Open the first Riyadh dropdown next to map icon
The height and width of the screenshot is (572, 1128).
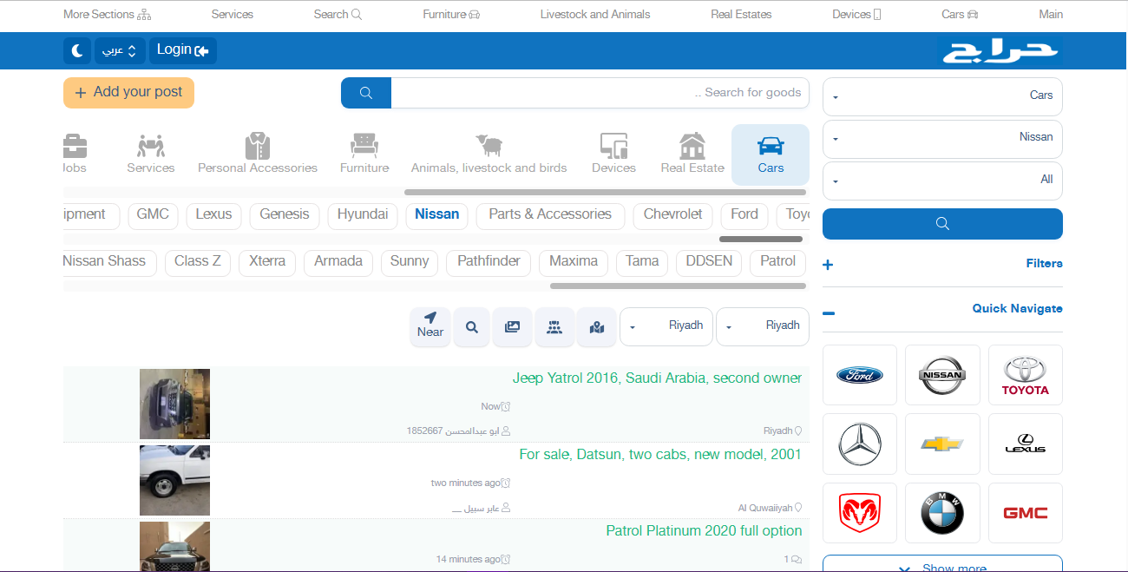tap(666, 327)
